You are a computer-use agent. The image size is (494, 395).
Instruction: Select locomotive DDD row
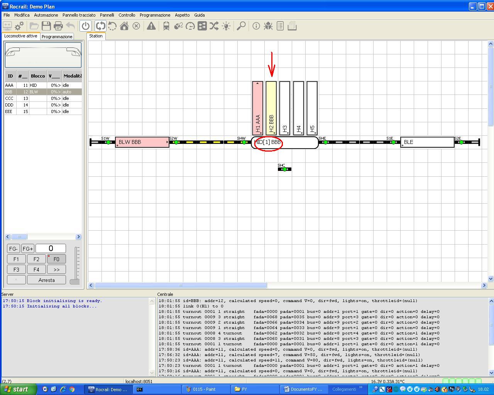coord(43,105)
